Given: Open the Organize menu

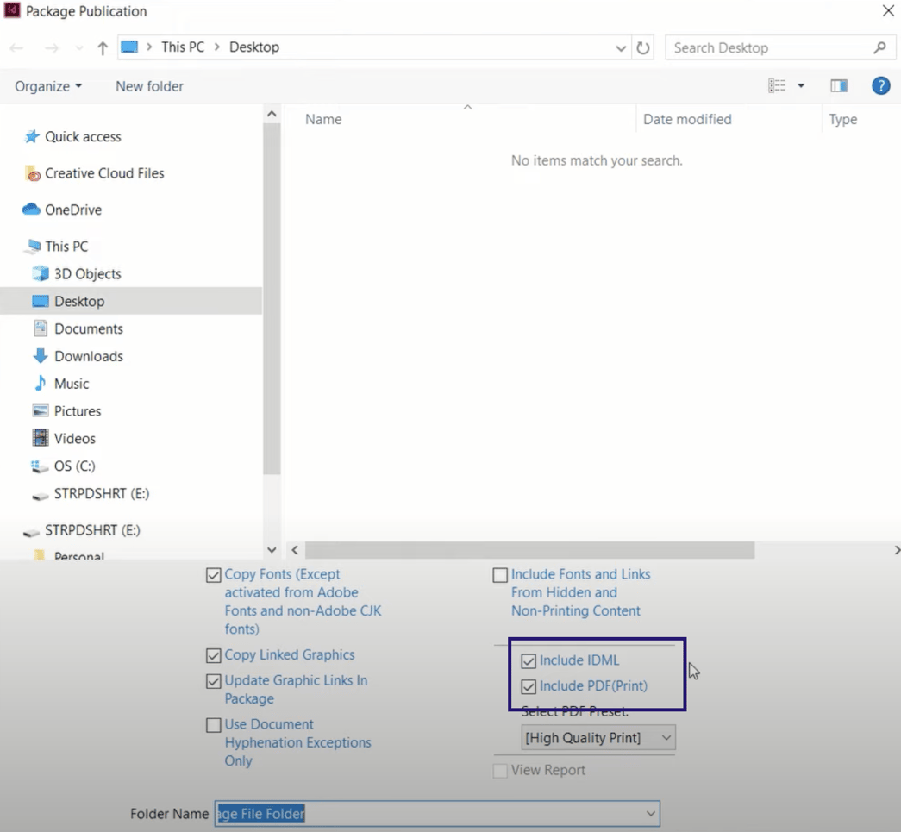Looking at the screenshot, I should click(47, 85).
